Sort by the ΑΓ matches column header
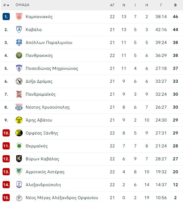183x204 pixels. pos(112,5)
